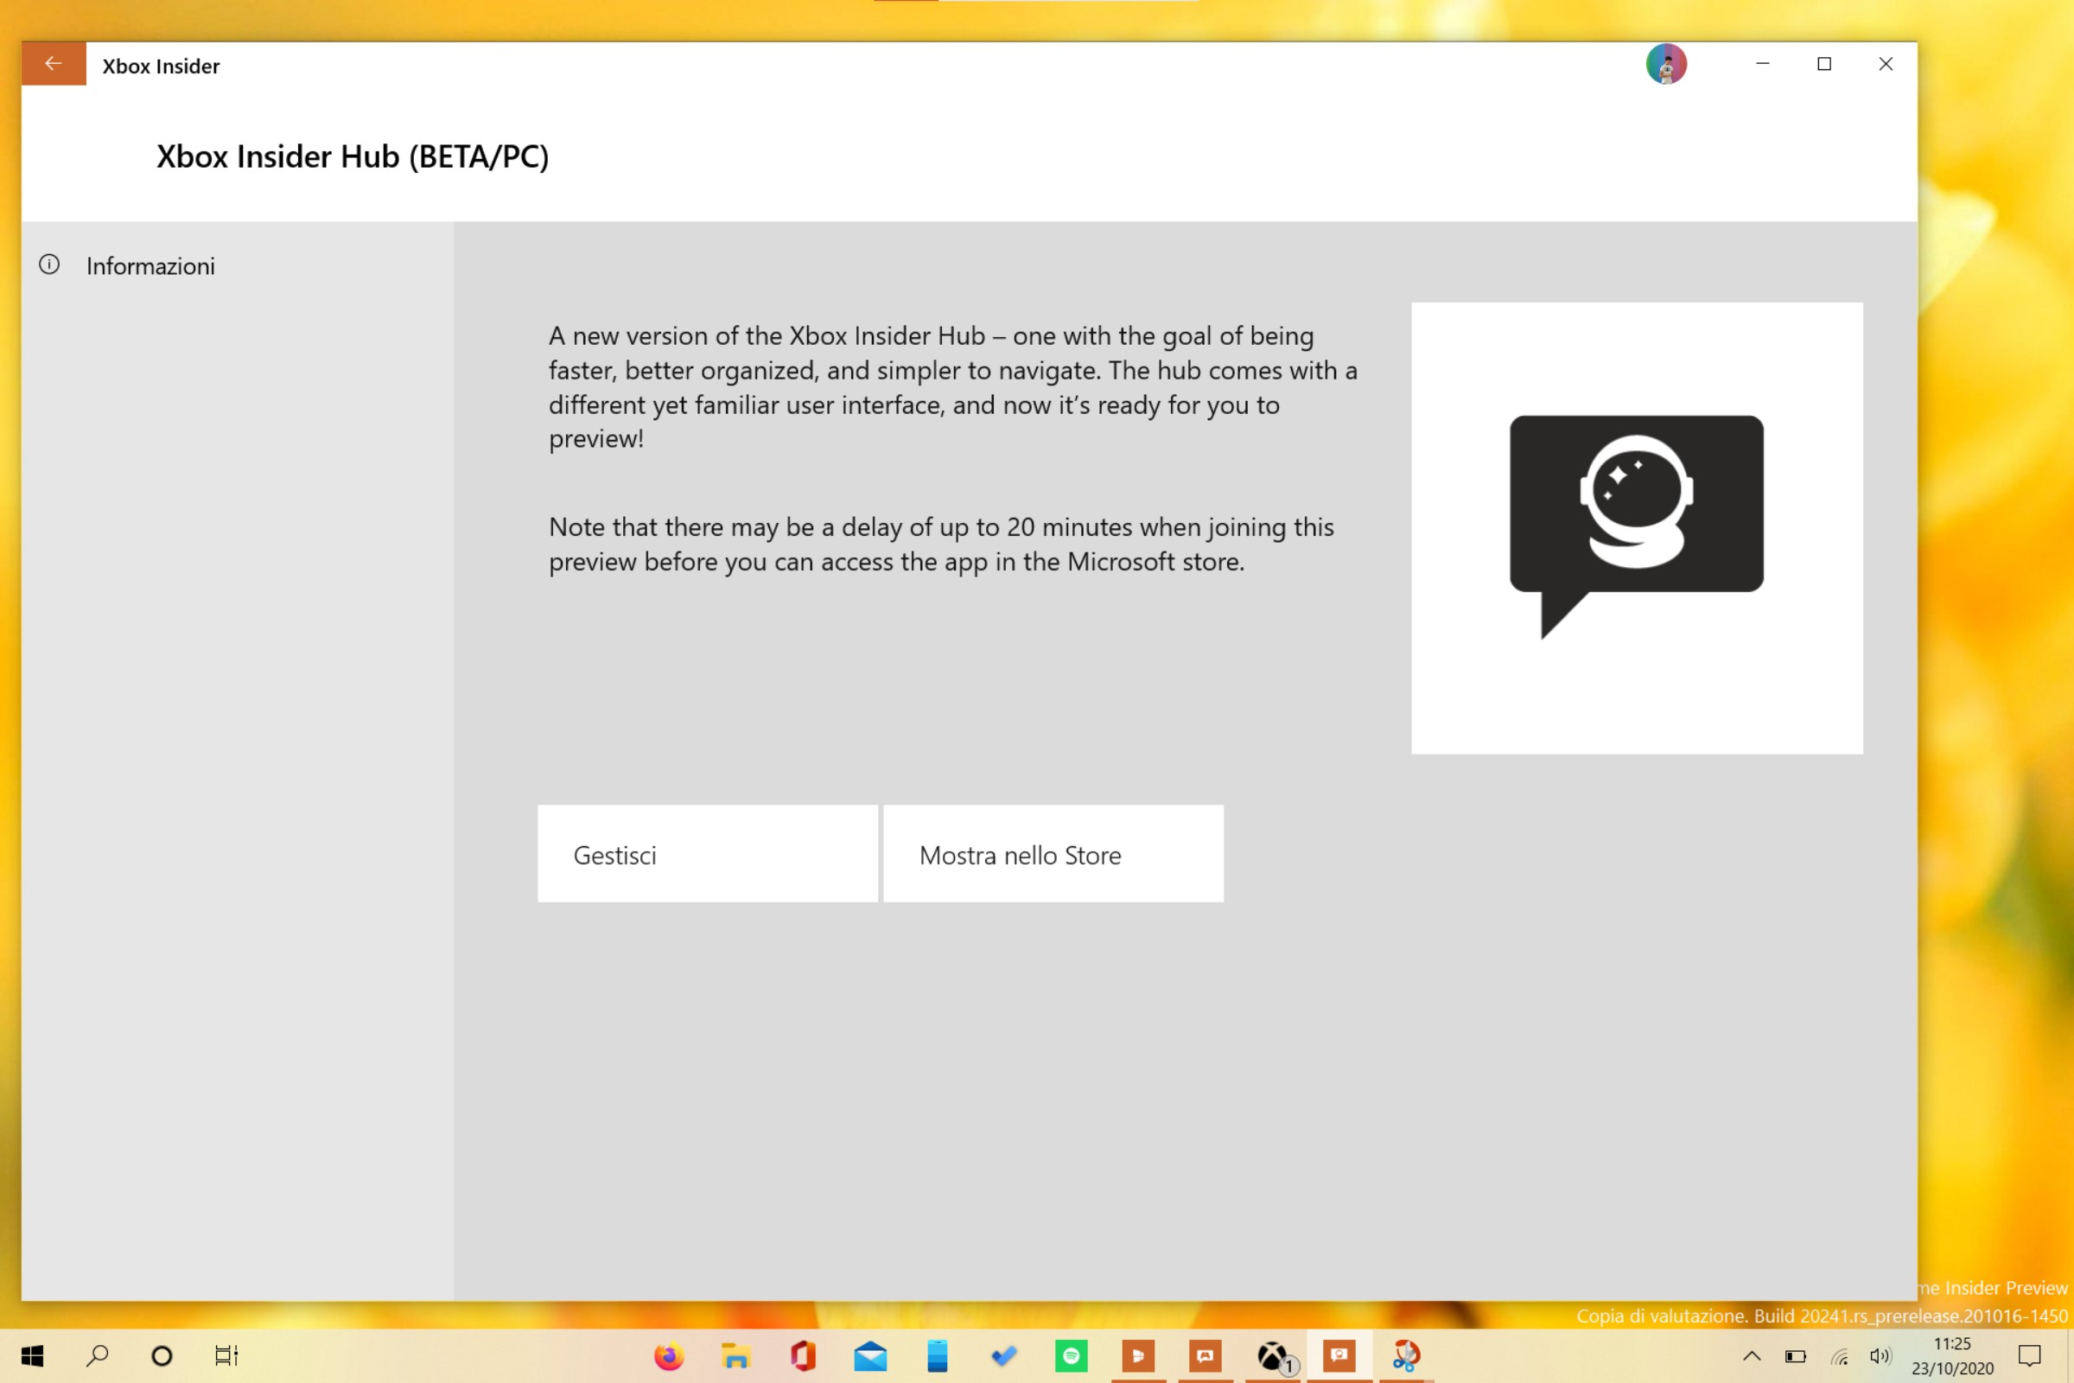Click active Xbox Insider Hub taskbar icon
2074x1383 pixels.
[1339, 1355]
